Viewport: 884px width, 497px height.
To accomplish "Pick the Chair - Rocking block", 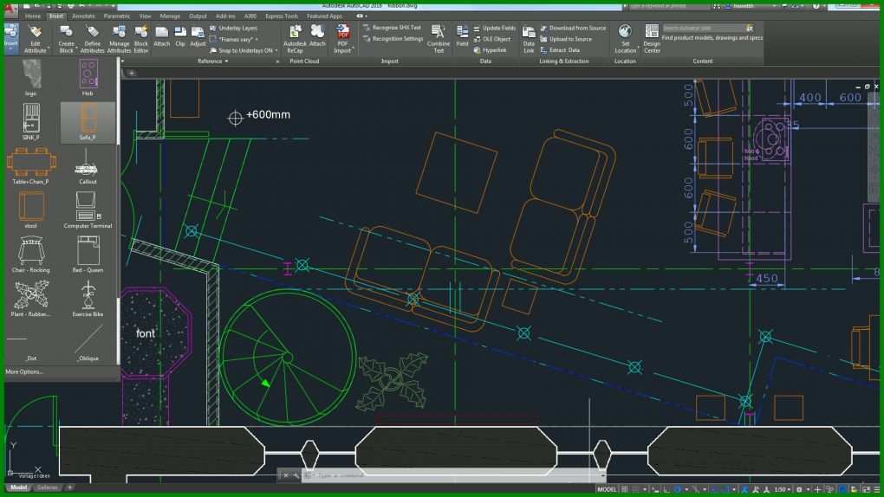I will point(31,255).
